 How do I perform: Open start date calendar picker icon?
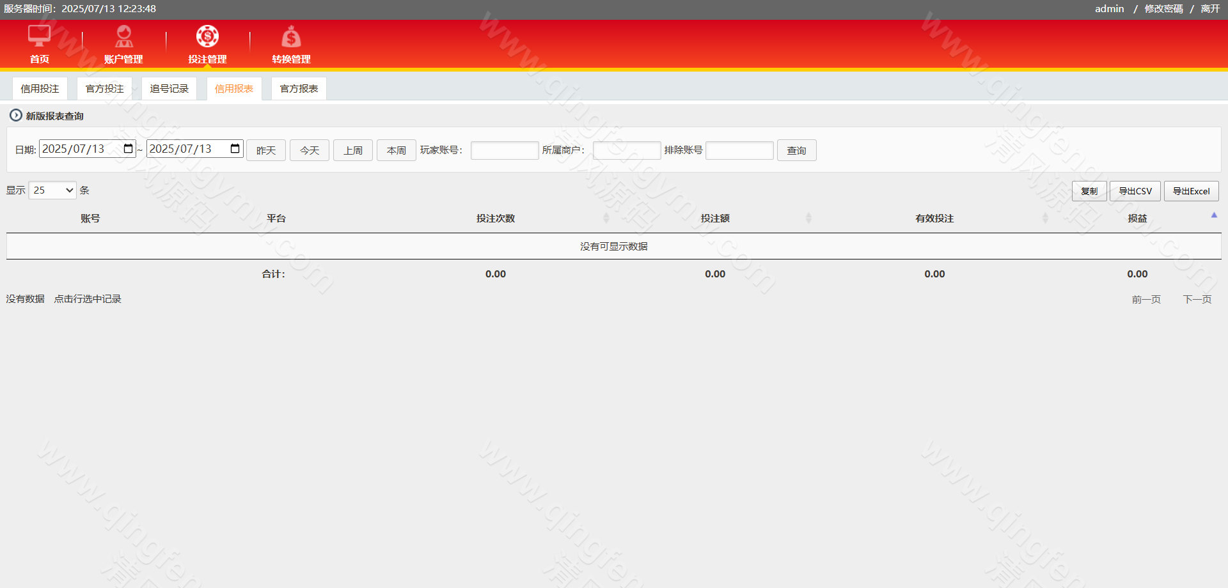click(128, 149)
